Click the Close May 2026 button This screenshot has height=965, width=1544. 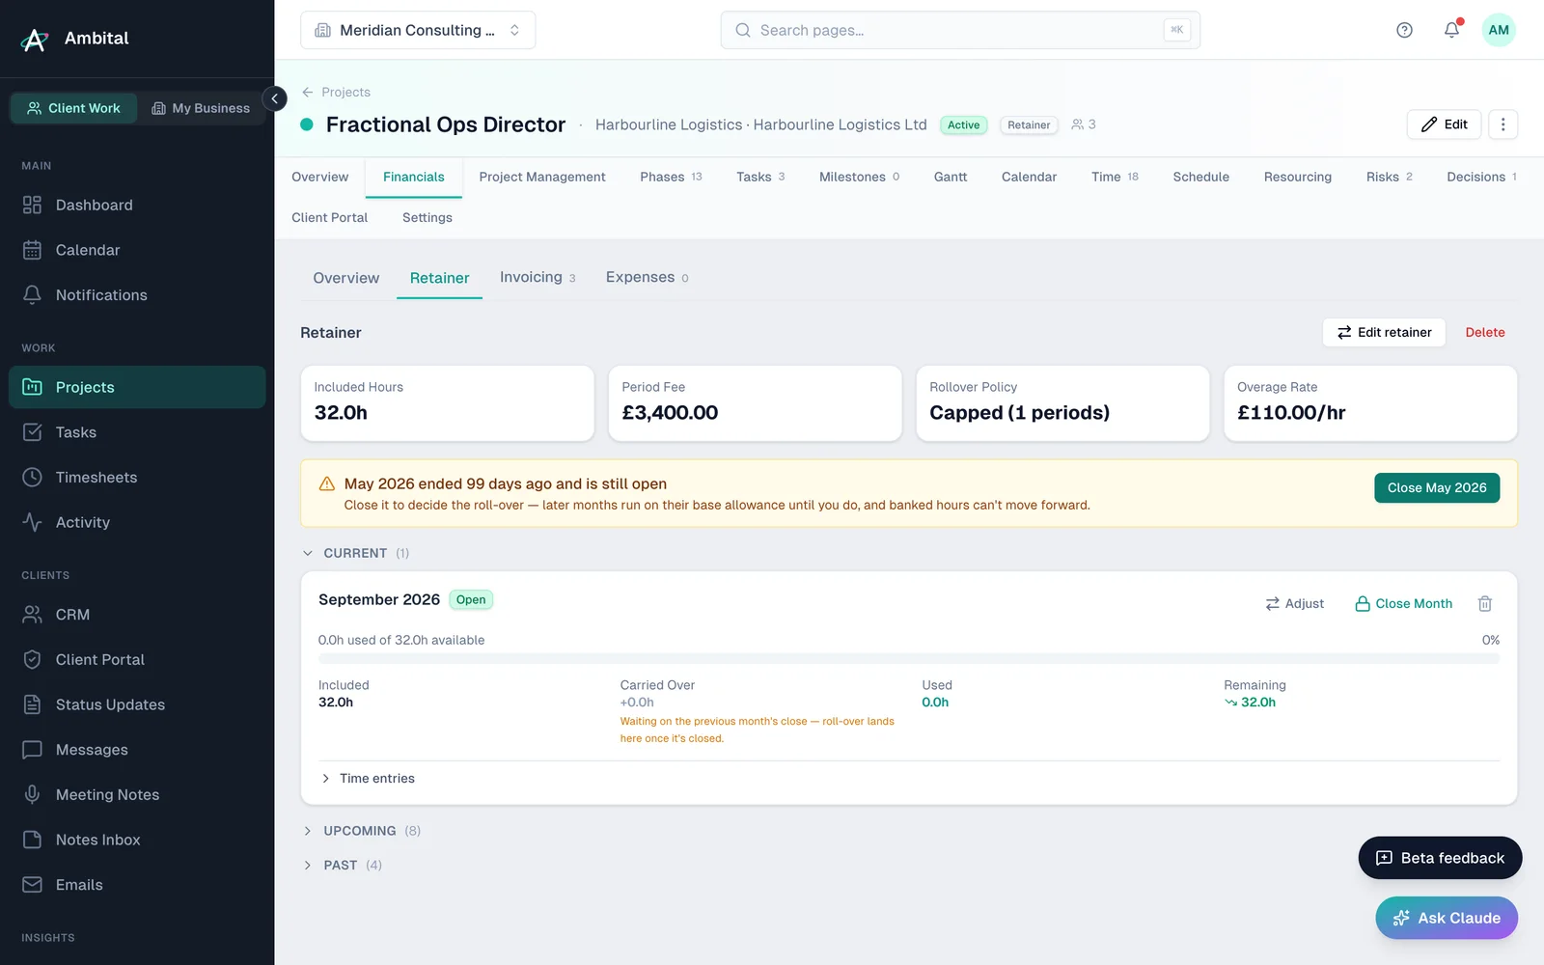coord(1437,487)
